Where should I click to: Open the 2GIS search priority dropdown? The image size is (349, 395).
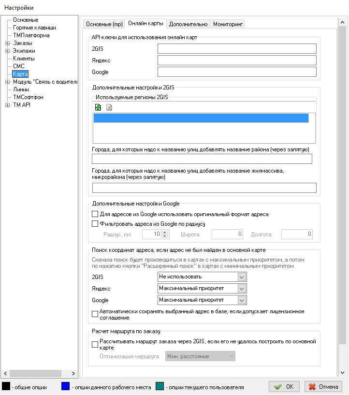[x=242, y=277]
